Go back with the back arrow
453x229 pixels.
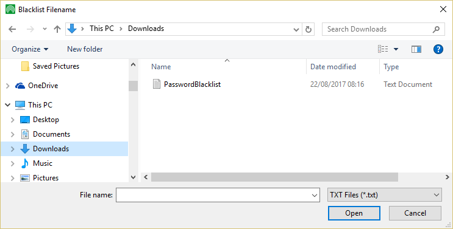(12, 29)
